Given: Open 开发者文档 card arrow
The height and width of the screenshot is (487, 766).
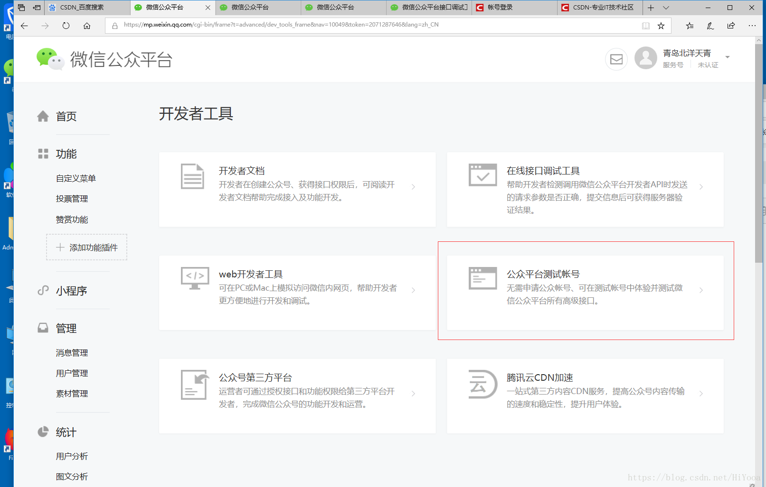Looking at the screenshot, I should 414,187.
